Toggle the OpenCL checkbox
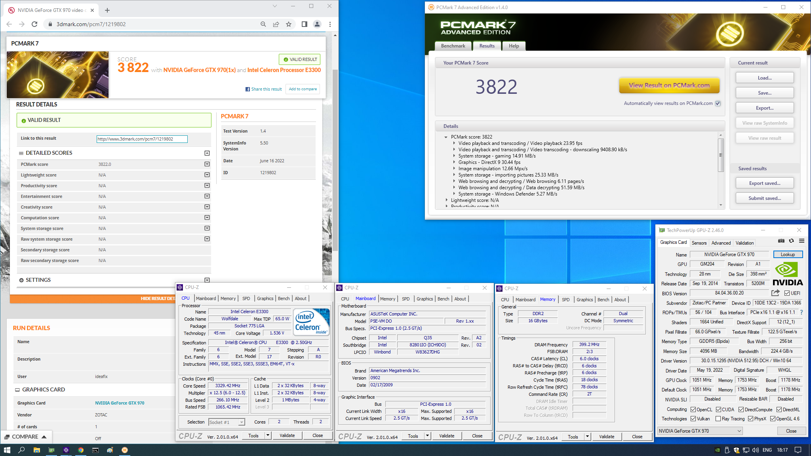This screenshot has width=811, height=456. (x=693, y=410)
